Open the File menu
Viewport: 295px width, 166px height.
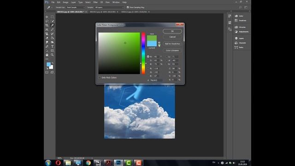pyautogui.click(x=53, y=2)
